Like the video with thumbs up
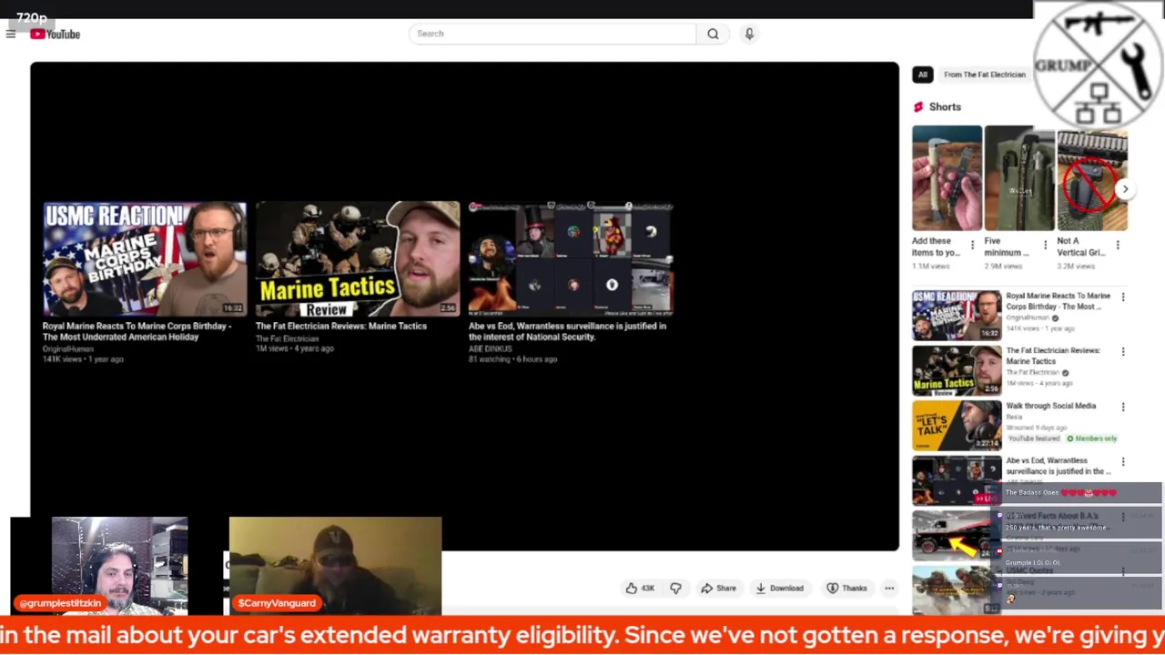The height and width of the screenshot is (655, 1165). [x=640, y=589]
